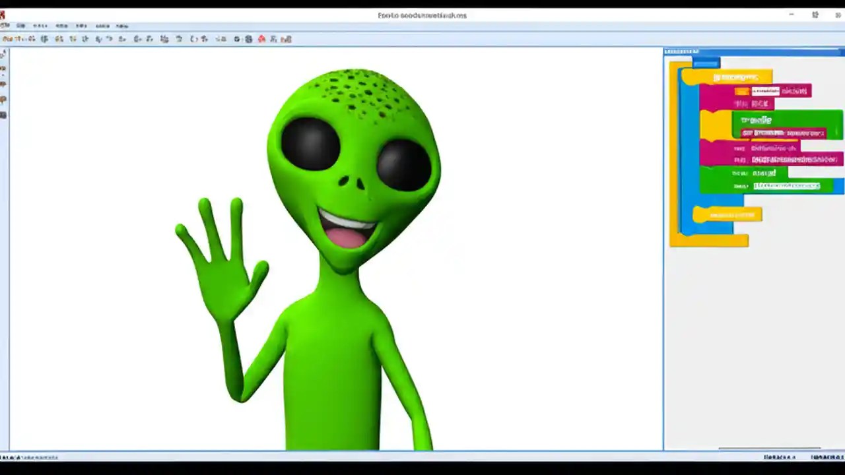Open the Help menu at the menu bar's right
845x475 pixels.
[123, 26]
